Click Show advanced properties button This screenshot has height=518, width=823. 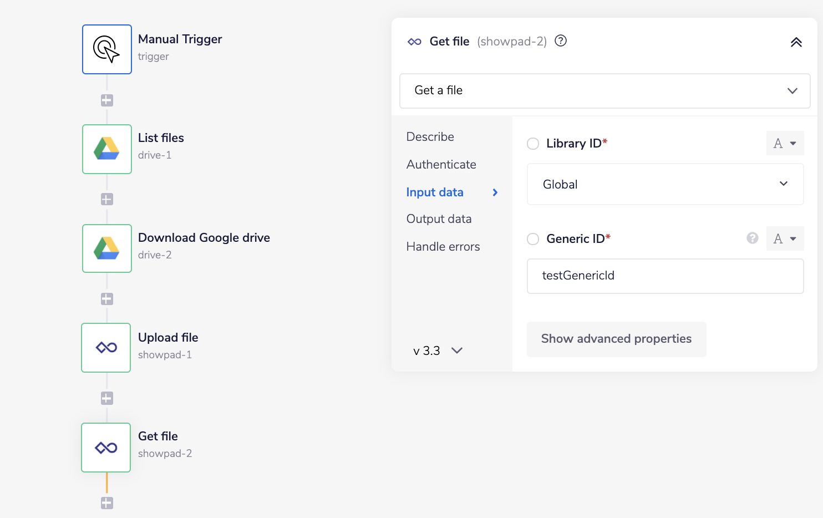616,339
